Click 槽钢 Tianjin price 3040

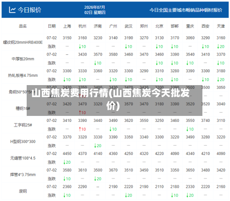coord(221,104)
